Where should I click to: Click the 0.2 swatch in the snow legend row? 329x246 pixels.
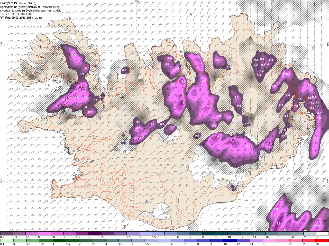pyautogui.click(x=6, y=233)
